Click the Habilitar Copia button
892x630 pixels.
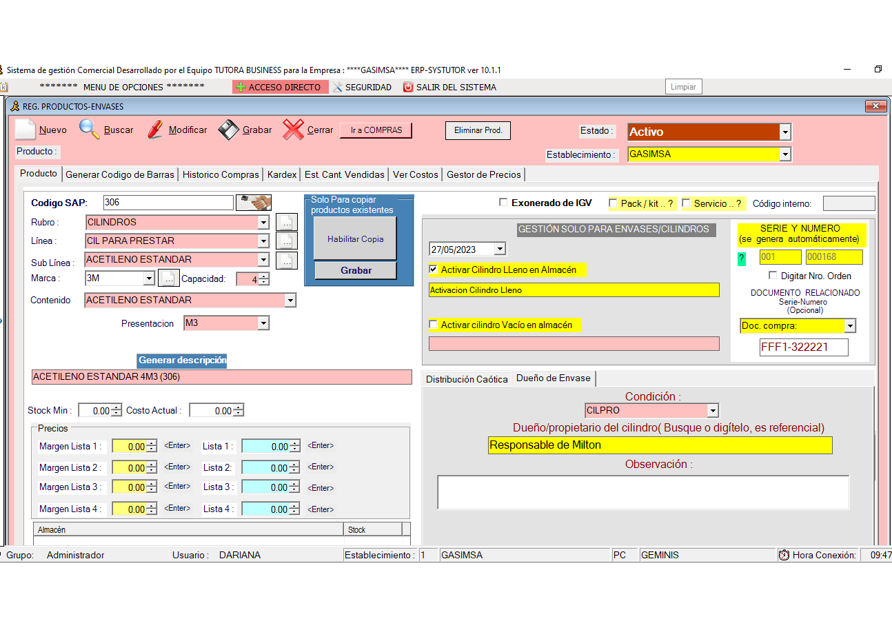click(x=356, y=238)
